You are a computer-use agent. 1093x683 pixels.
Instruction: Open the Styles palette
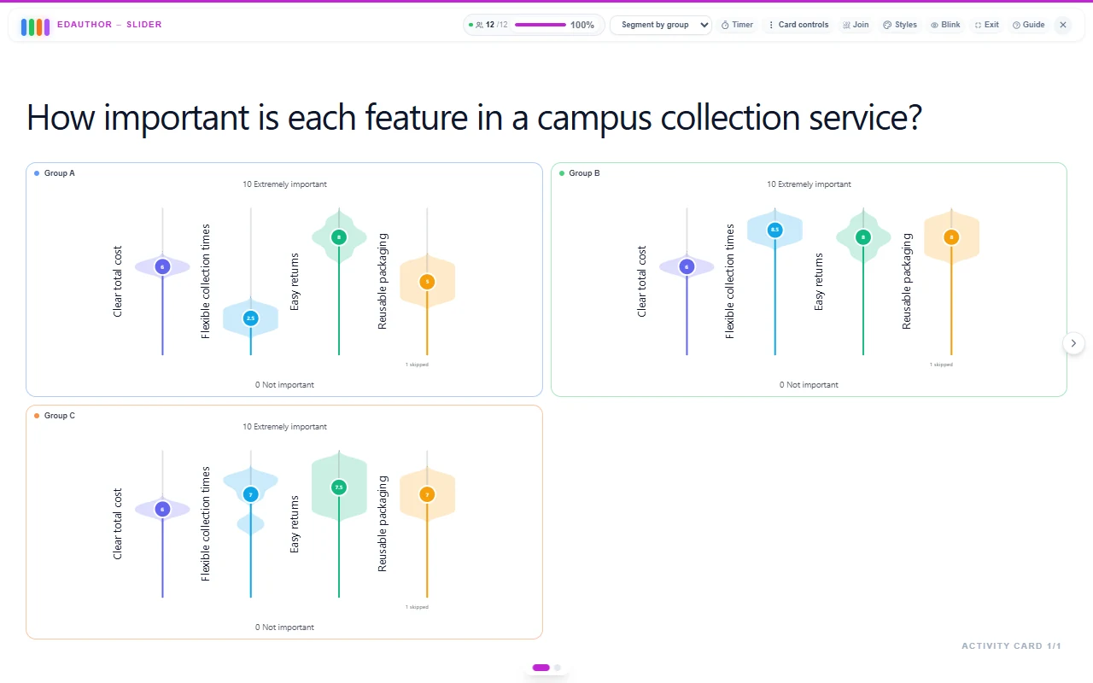(x=900, y=25)
